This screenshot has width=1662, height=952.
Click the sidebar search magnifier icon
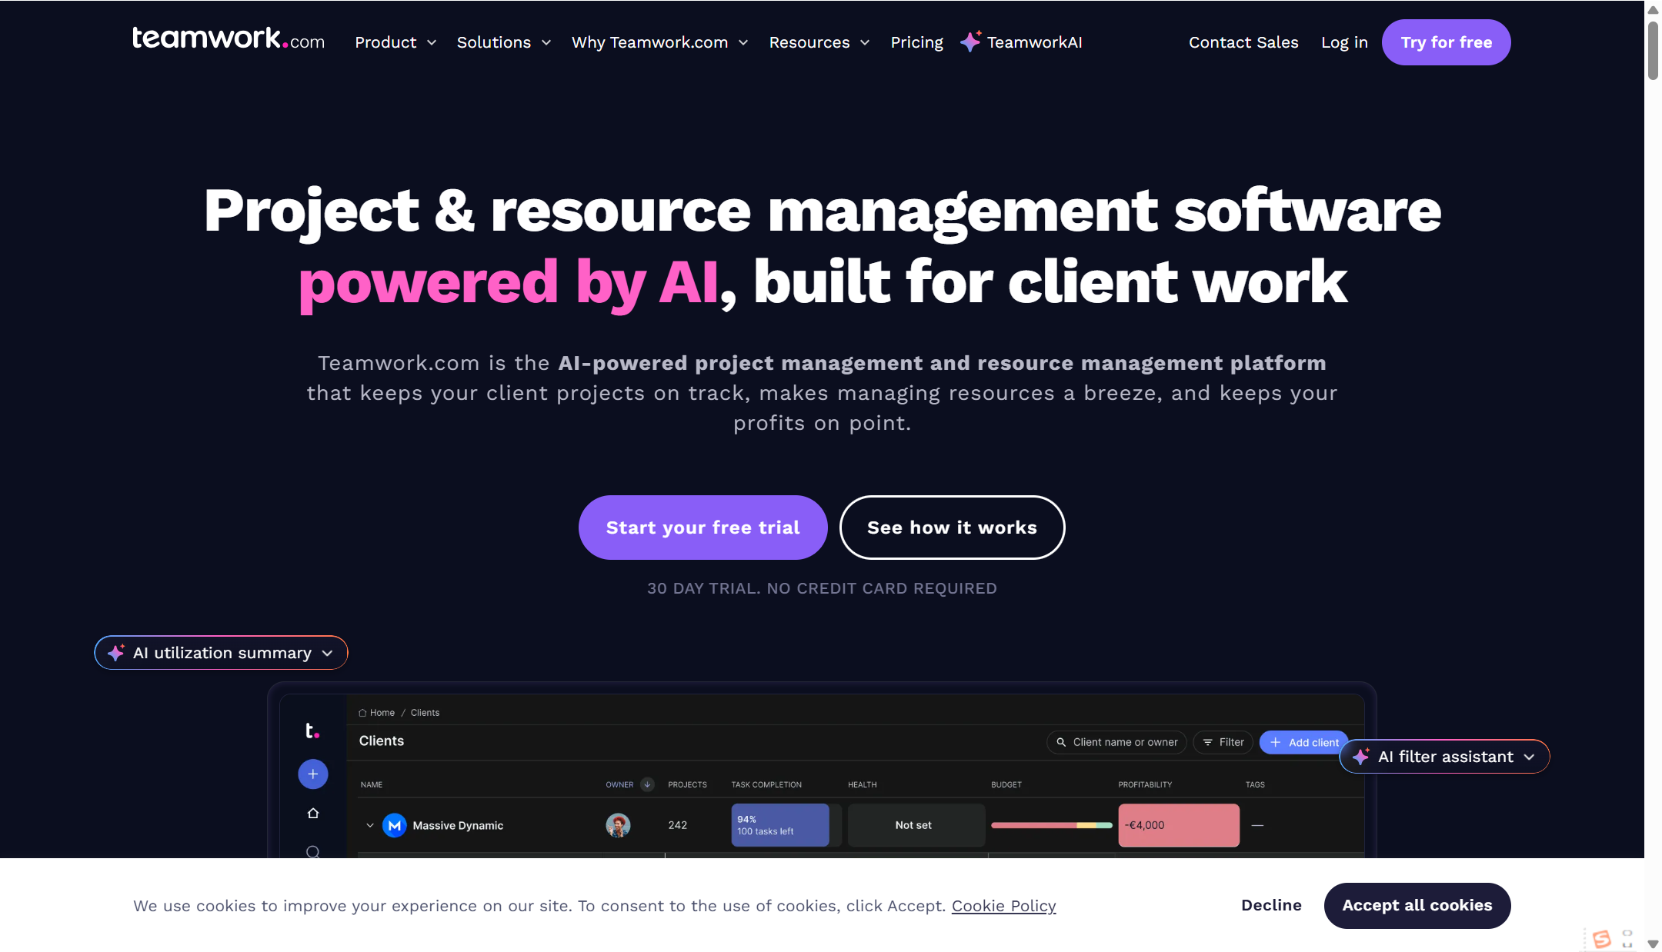(x=312, y=851)
